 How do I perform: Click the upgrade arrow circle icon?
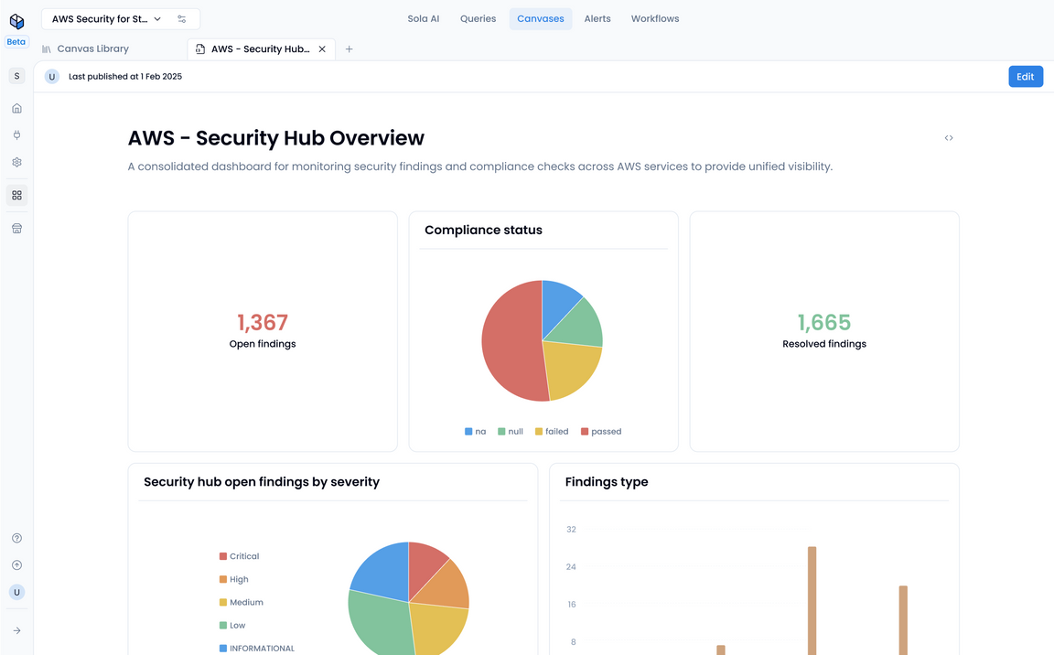pyautogui.click(x=16, y=565)
